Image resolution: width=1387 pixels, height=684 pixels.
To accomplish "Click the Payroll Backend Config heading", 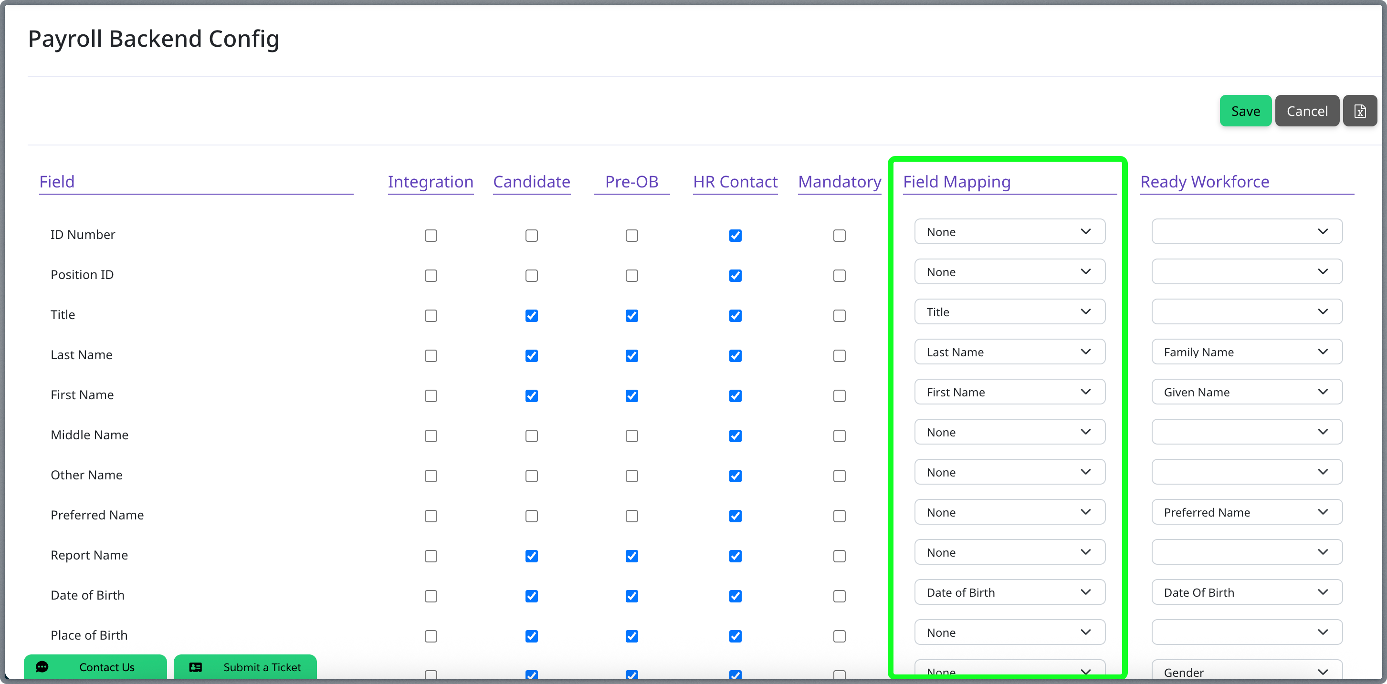I will 154,39.
